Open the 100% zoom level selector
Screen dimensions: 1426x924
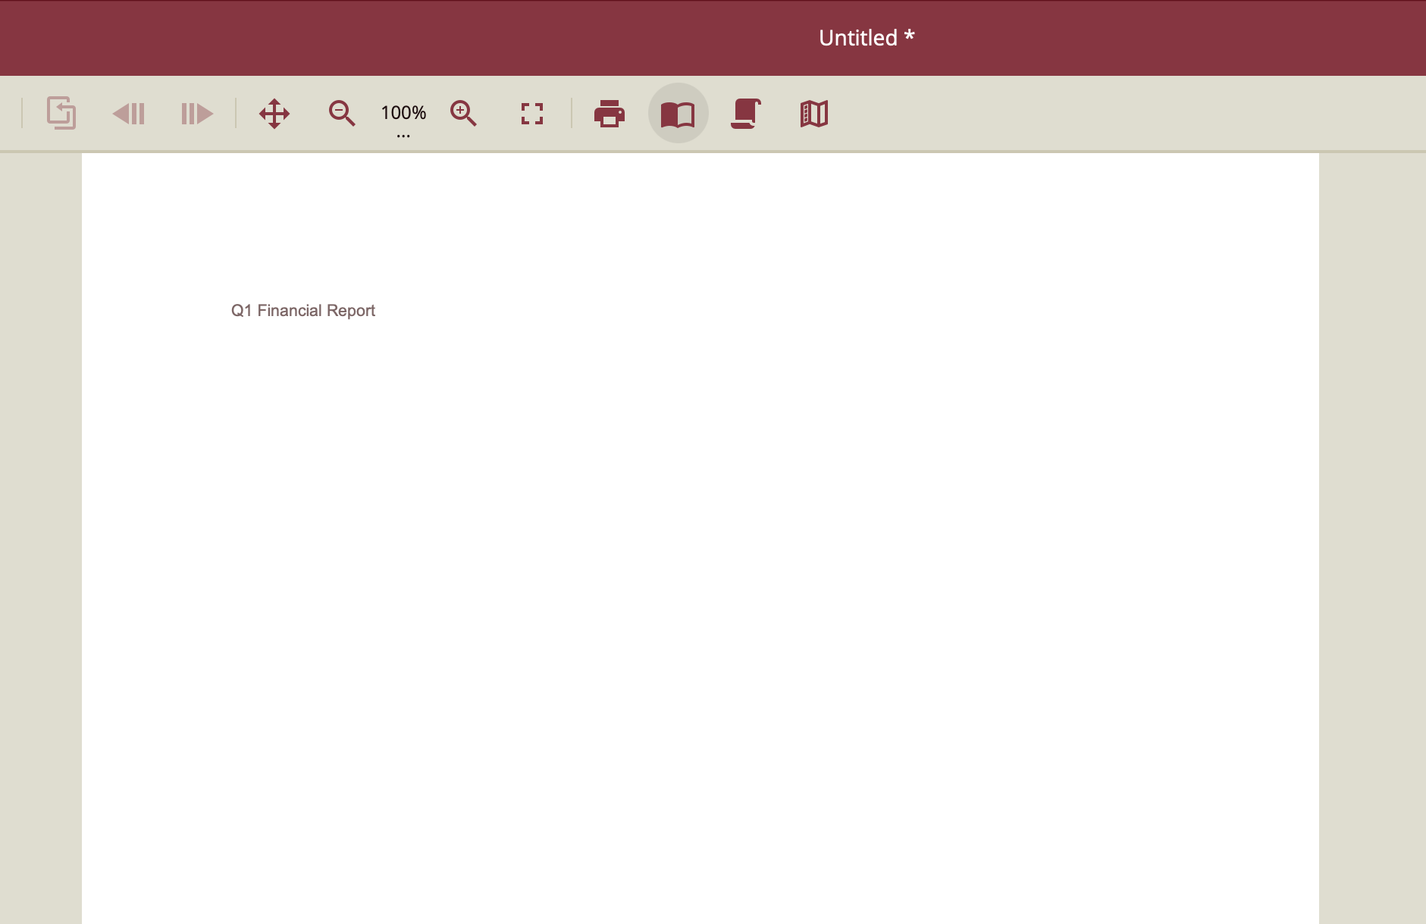(x=403, y=112)
